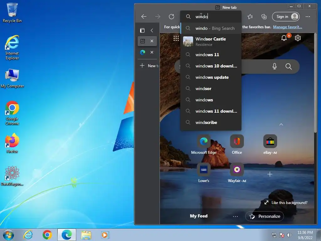The height and width of the screenshot is (241, 321).
Task: Select the My Computer desktop icon
Action: pyautogui.click(x=12, y=78)
